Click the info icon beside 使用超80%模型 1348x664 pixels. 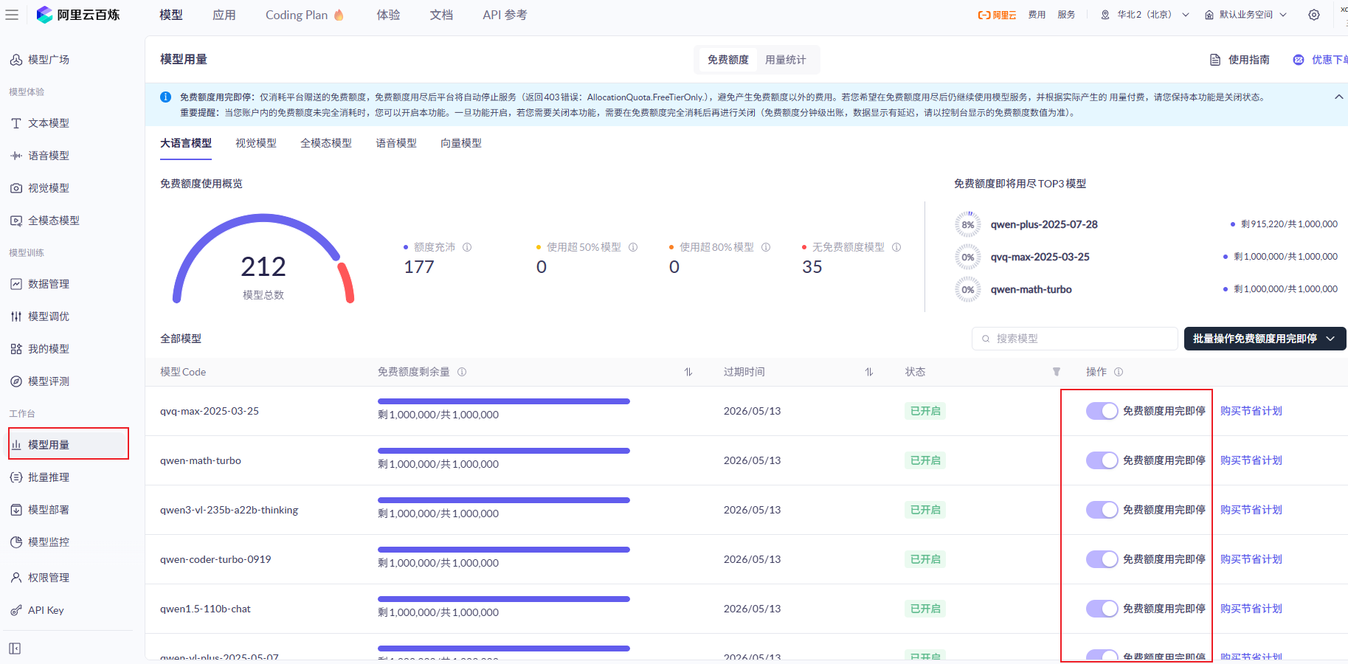tap(766, 247)
